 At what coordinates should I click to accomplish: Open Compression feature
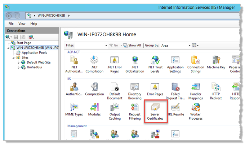[x=94, y=89]
